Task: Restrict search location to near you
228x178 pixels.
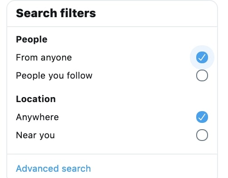Action: 202,135
